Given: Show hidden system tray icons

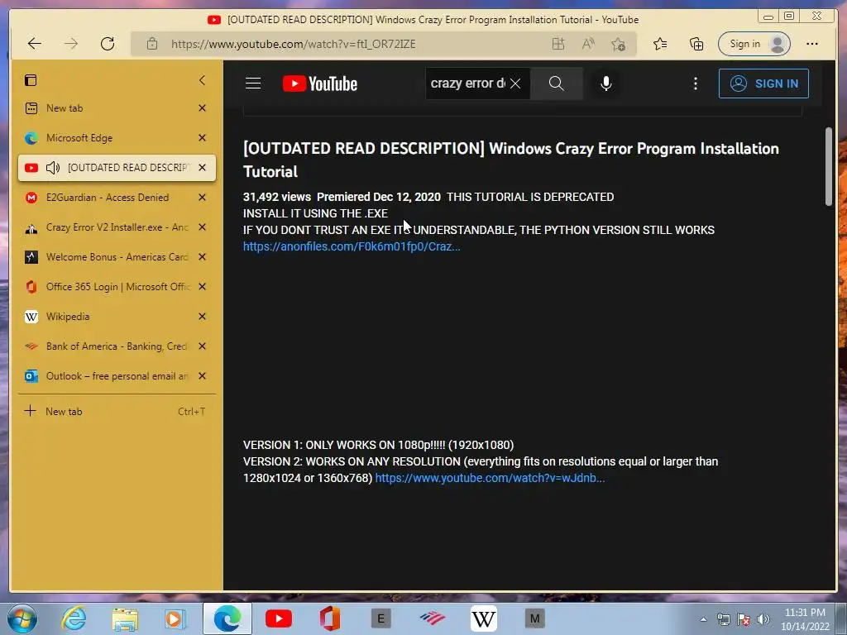Looking at the screenshot, I should pos(703,619).
